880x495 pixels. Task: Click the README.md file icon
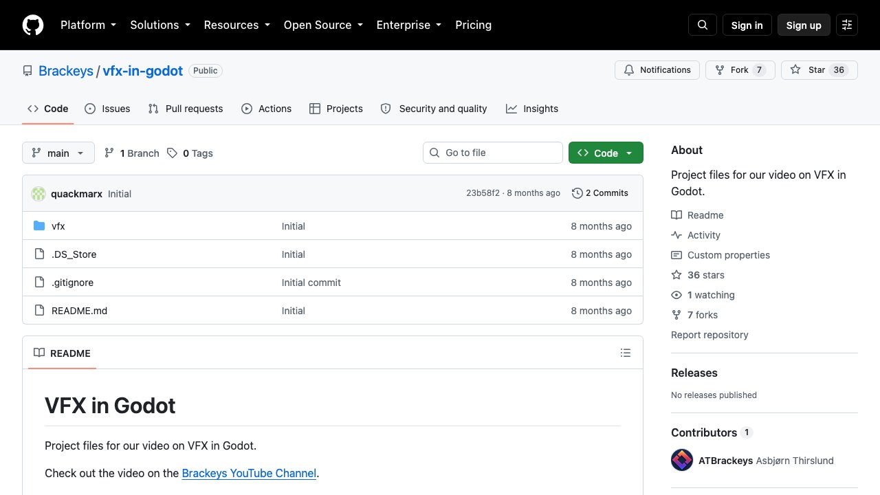[39, 311]
